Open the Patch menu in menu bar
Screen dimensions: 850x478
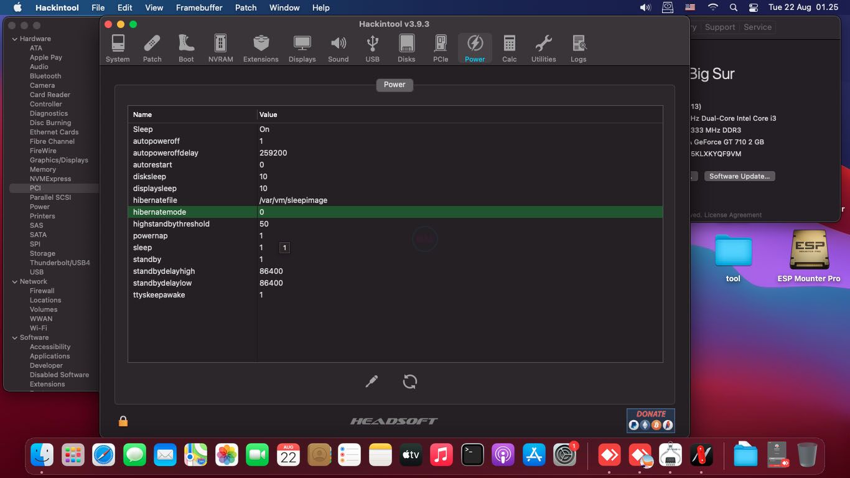246,7
